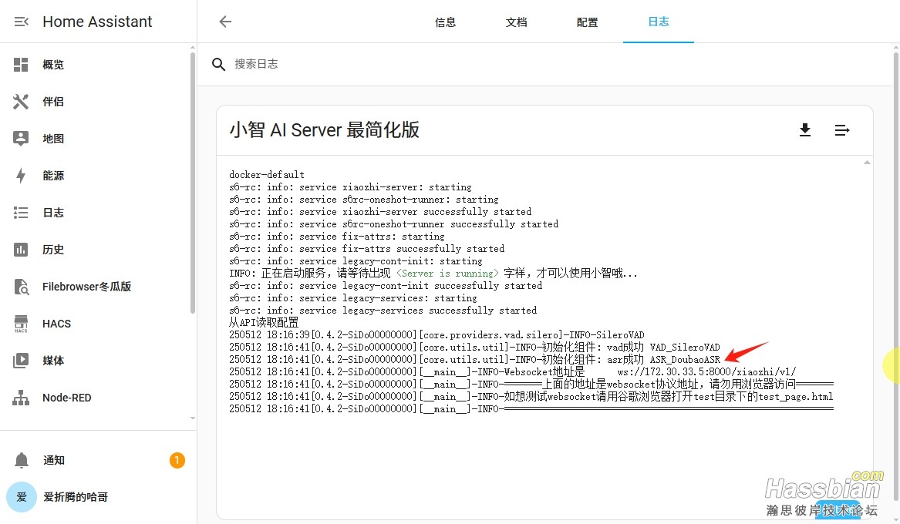Open the 概览 overview dashboard icon

coord(21,65)
